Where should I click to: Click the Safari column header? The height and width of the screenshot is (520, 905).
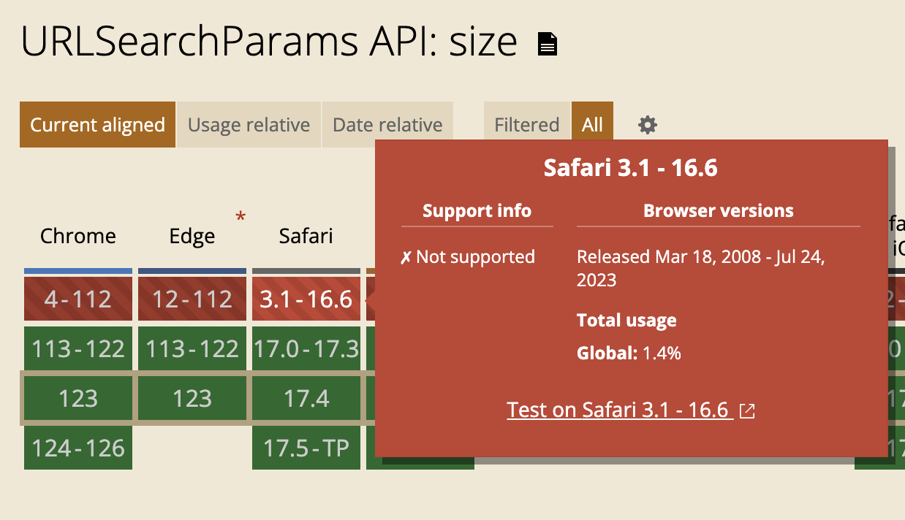pos(306,236)
